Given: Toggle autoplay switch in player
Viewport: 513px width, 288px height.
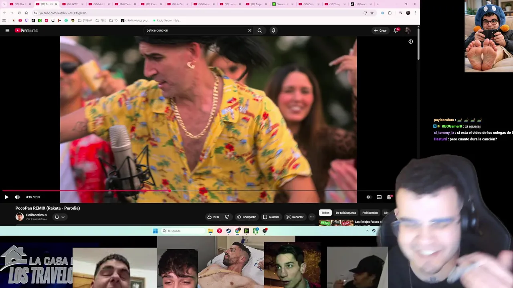Looking at the screenshot, I should click(368, 197).
